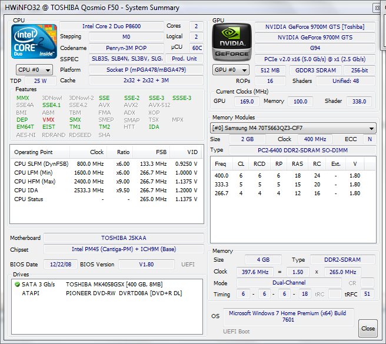The width and height of the screenshot is (386, 344).
Task: Select the CPU HFM (Max) row
Action: 106,182
